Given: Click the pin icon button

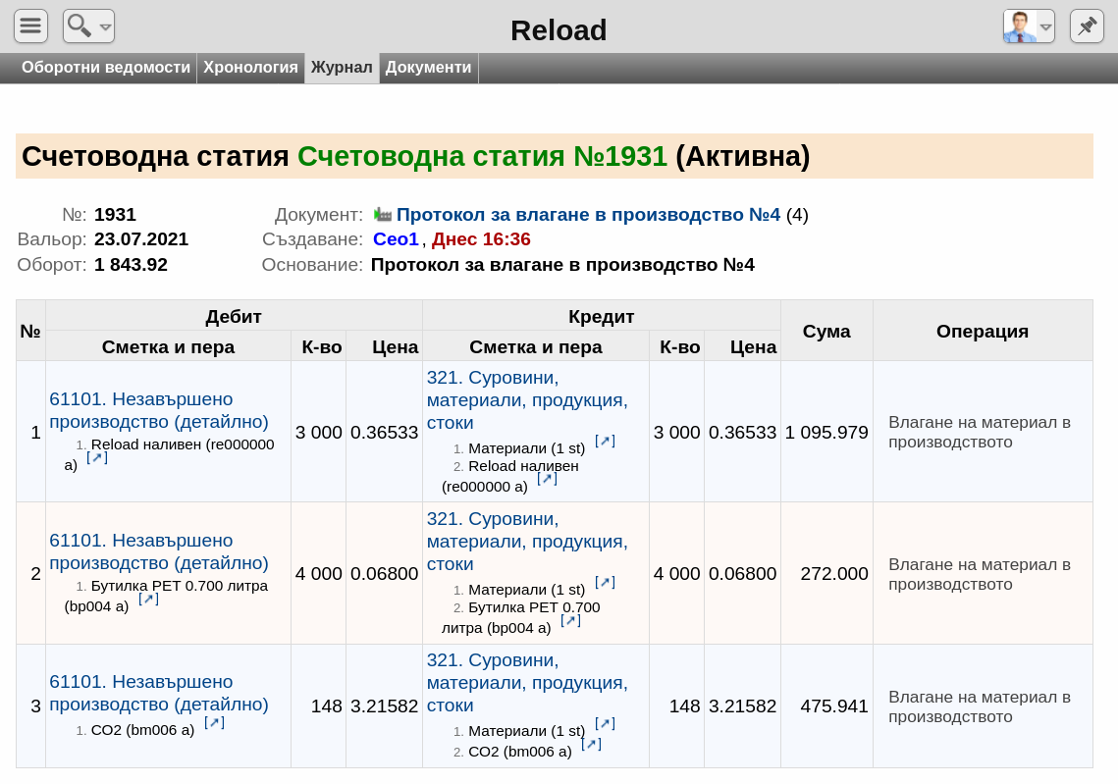Looking at the screenshot, I should [x=1087, y=26].
